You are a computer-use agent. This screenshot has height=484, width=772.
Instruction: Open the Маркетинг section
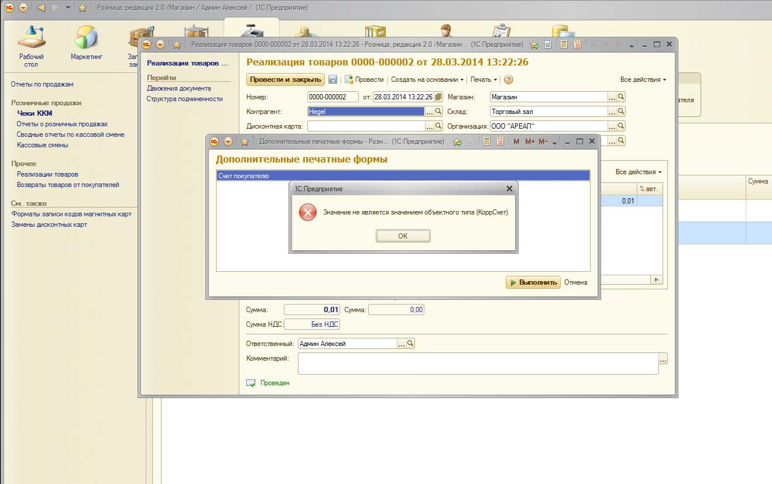(87, 43)
